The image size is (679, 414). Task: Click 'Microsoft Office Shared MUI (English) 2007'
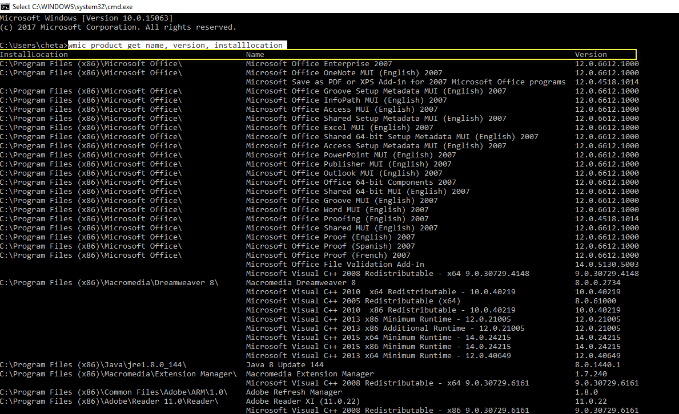[x=341, y=227]
